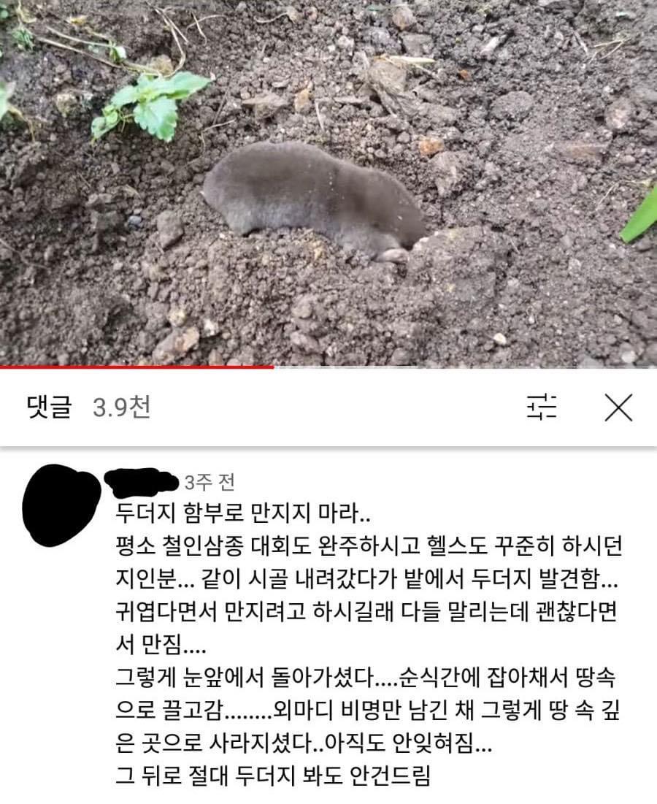Tap the line beginning "지인분... 같이 시골"

point(366,578)
